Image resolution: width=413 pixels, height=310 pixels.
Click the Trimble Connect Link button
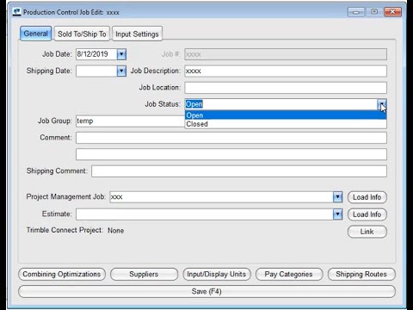(x=367, y=232)
